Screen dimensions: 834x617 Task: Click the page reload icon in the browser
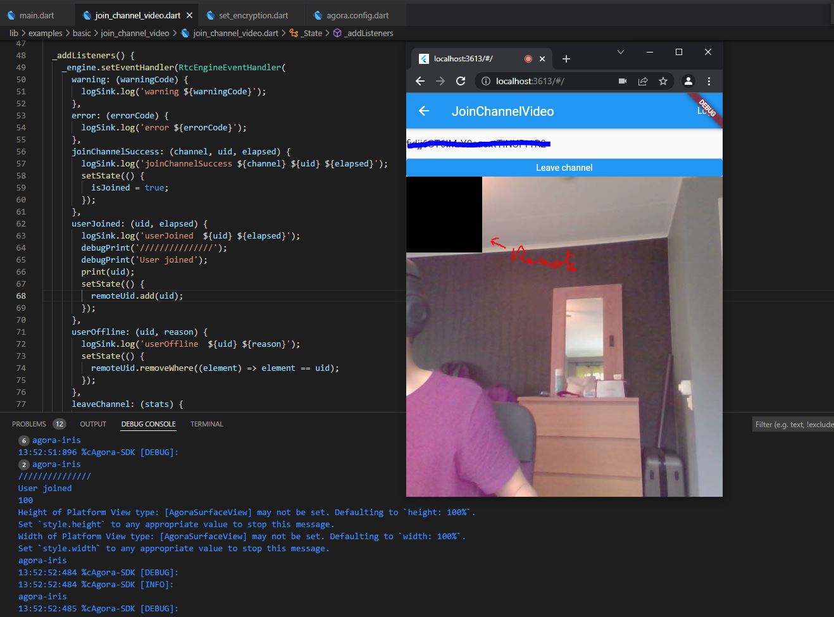[461, 81]
